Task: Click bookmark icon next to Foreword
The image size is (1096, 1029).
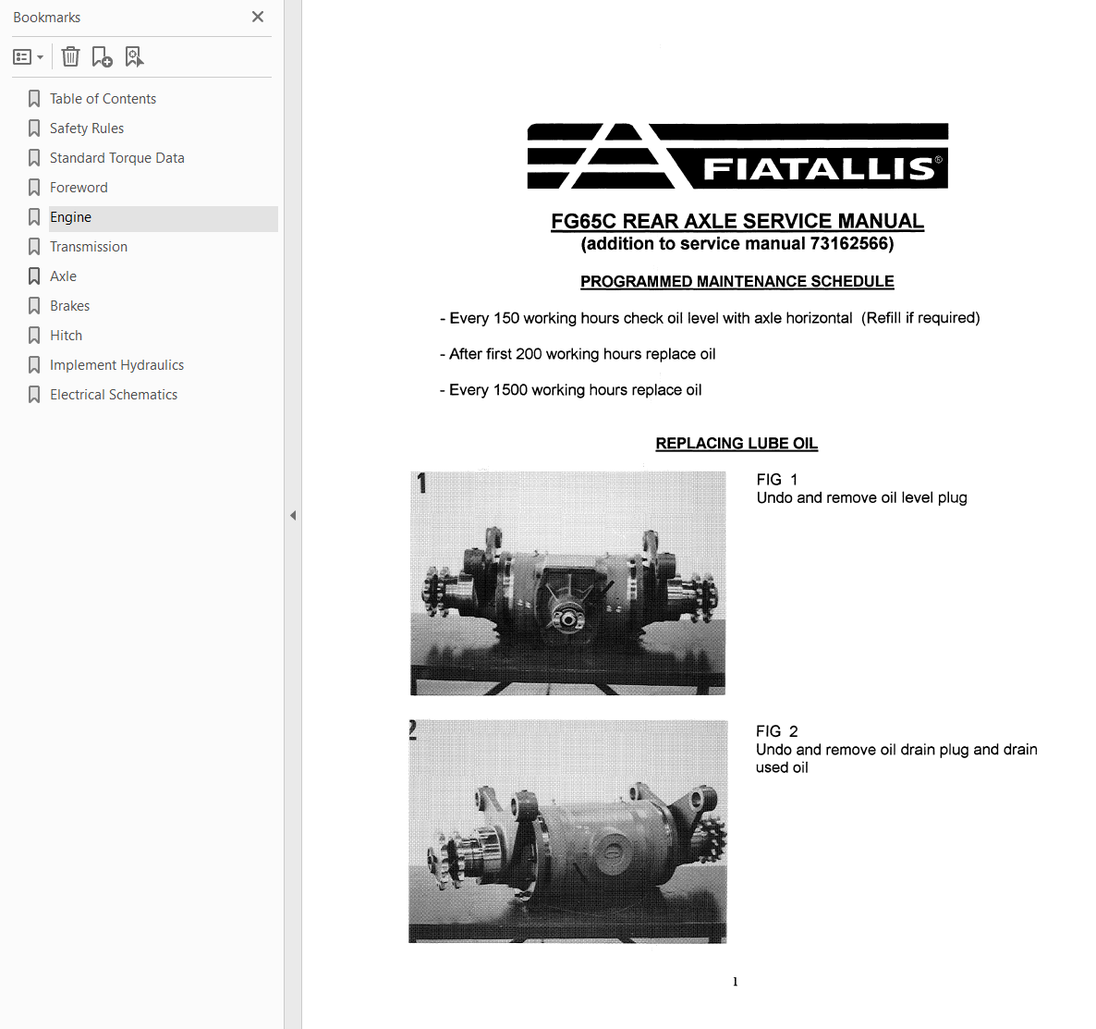Action: click(x=33, y=188)
